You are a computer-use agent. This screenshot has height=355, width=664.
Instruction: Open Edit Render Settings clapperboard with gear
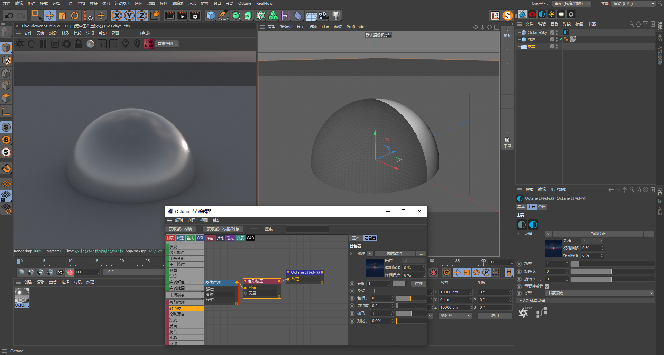[x=195, y=16]
